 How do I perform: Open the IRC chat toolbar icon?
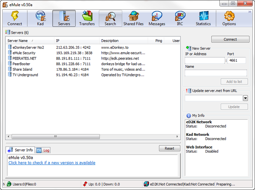click(x=180, y=18)
